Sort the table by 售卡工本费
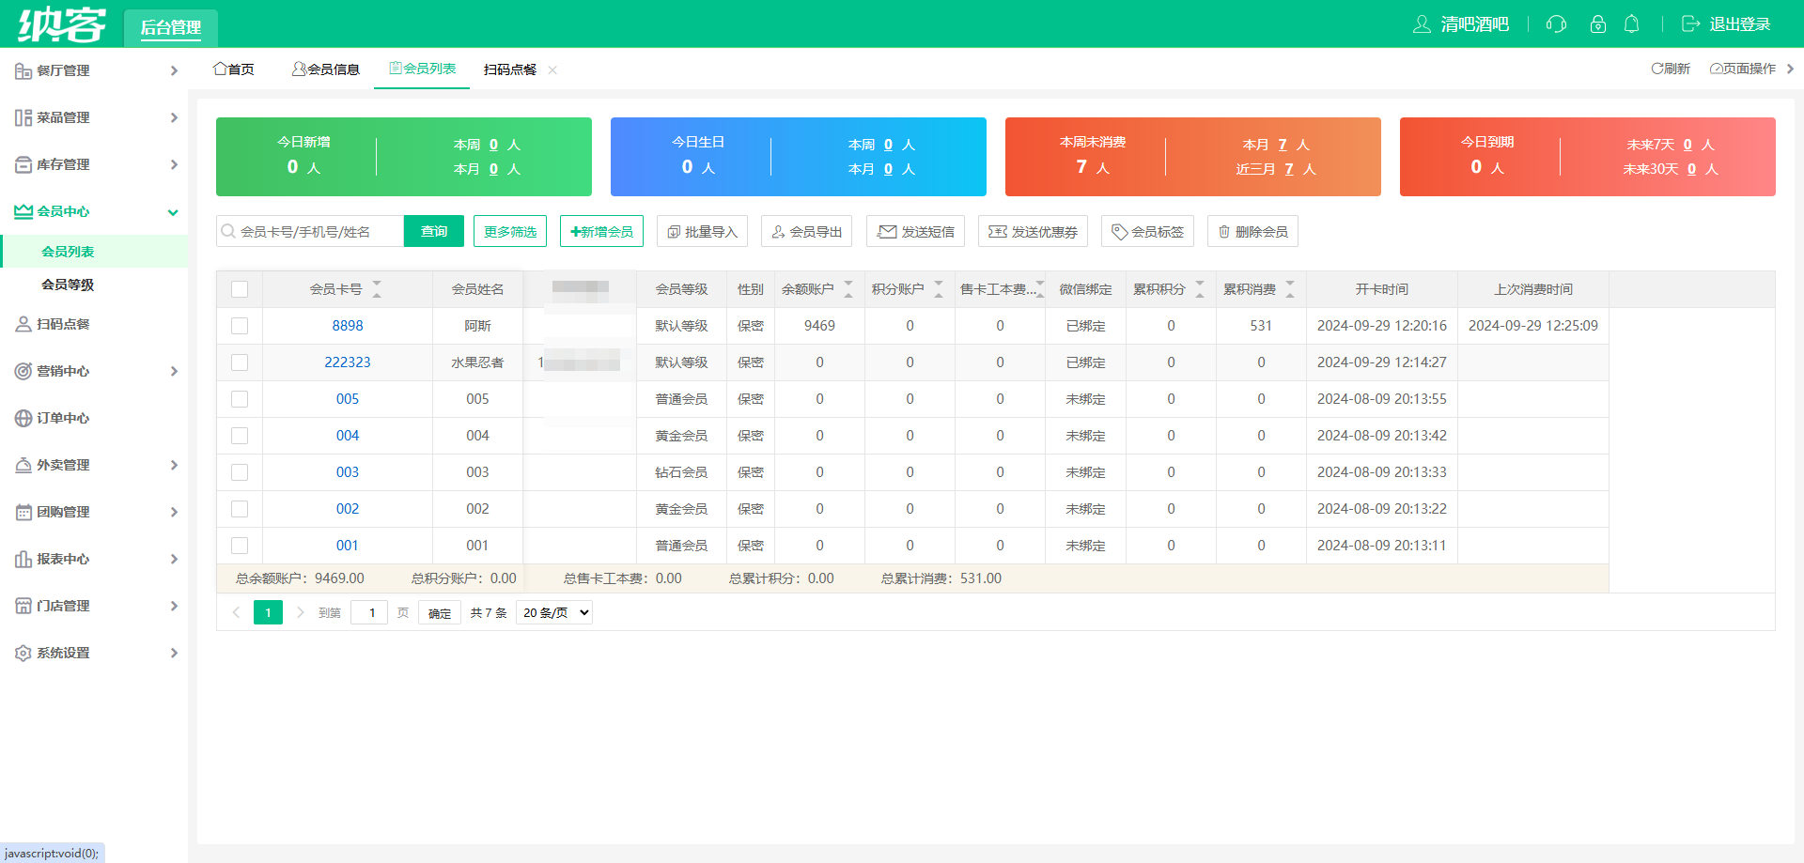This screenshot has width=1804, height=863. [1039, 289]
